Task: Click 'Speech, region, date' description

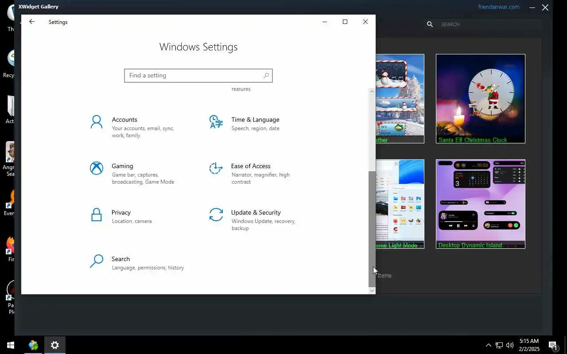Action: click(x=255, y=128)
